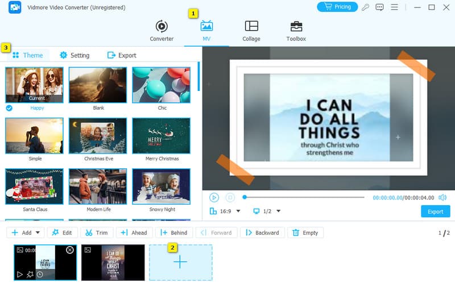Viewport: 455px width, 291px height.
Task: Play the video preview
Action: click(x=214, y=197)
